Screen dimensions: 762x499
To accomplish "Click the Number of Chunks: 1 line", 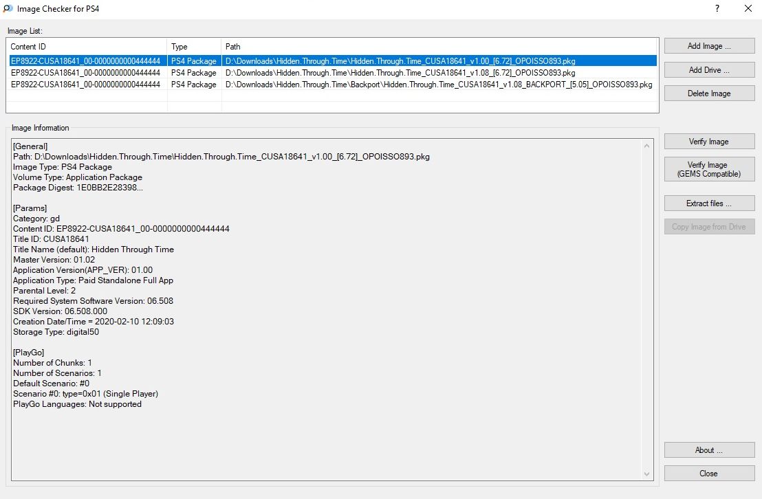I will (52, 363).
